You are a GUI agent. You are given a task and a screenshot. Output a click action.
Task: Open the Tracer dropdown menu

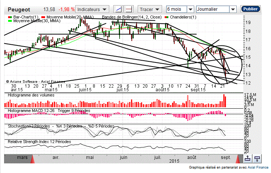pos(150,9)
